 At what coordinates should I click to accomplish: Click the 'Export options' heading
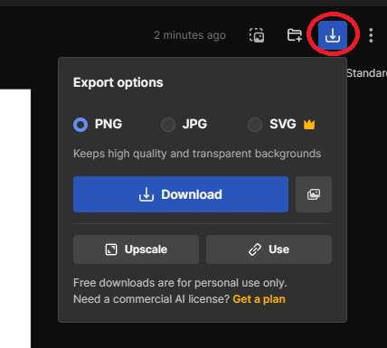118,82
